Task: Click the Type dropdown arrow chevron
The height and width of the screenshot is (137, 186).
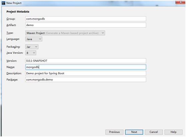Action: click(103, 33)
